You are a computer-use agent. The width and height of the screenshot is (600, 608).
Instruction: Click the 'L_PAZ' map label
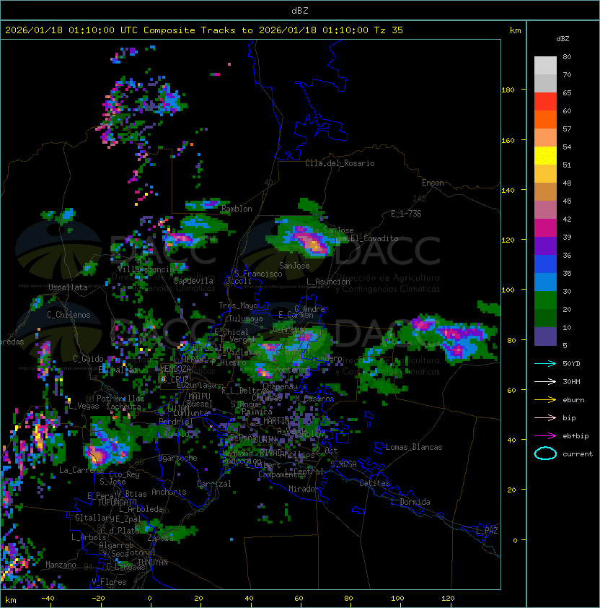(487, 531)
